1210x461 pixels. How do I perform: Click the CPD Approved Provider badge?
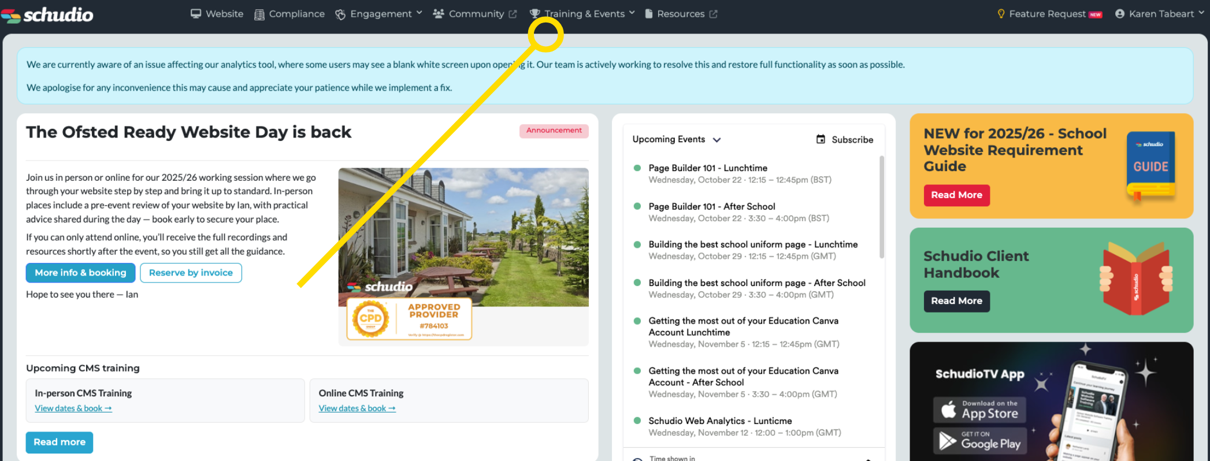(x=409, y=319)
